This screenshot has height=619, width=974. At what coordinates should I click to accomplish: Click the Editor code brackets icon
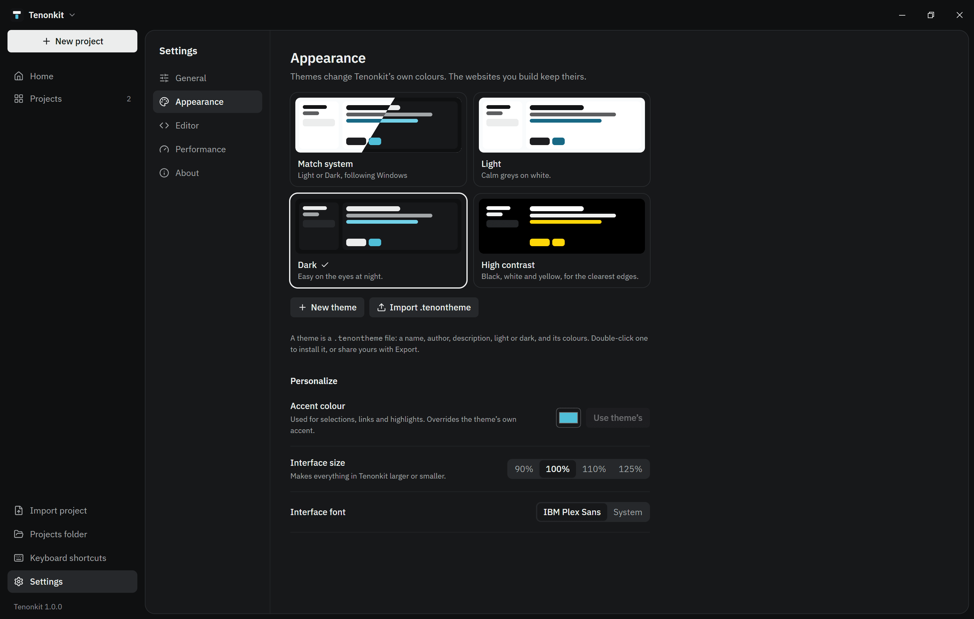(164, 125)
